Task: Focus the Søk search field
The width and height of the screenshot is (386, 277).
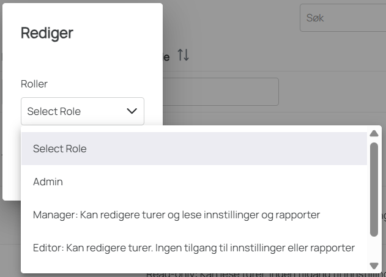Action: pos(343,18)
